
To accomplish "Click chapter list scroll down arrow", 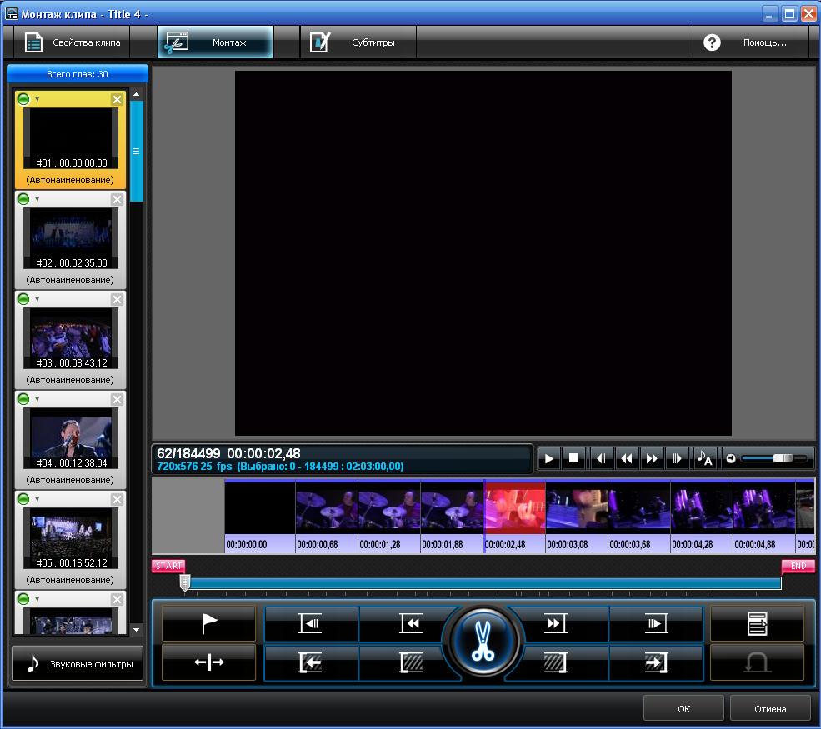I will coord(136,630).
